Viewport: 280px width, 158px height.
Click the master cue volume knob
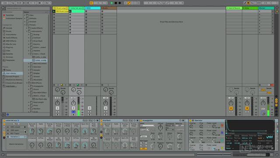pos(263,113)
